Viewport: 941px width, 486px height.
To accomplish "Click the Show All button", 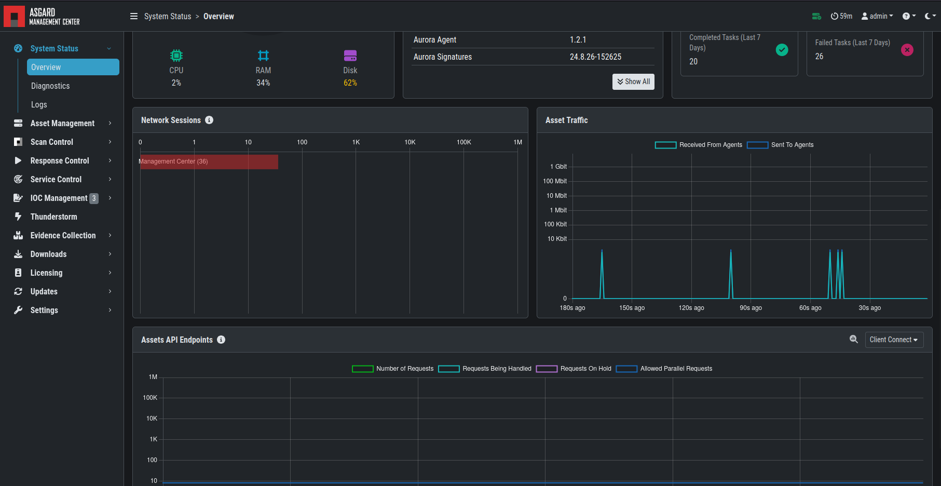I will pos(633,82).
